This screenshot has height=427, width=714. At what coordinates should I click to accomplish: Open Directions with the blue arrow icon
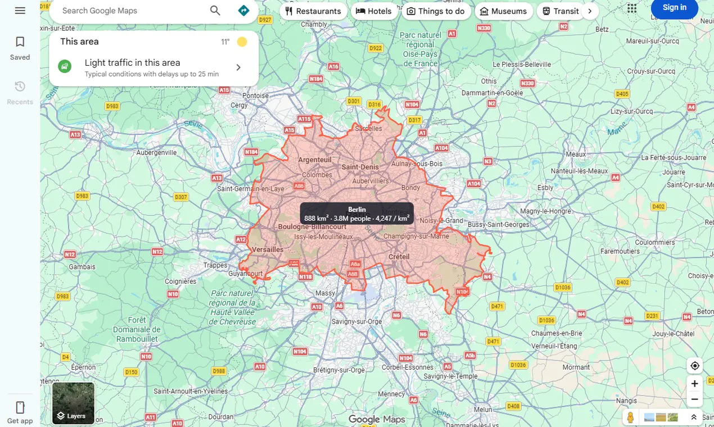(243, 11)
